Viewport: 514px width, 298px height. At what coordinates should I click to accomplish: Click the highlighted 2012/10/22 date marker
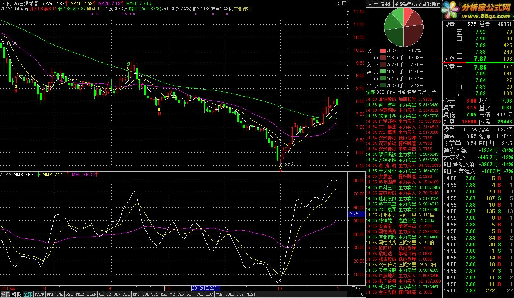point(206,288)
